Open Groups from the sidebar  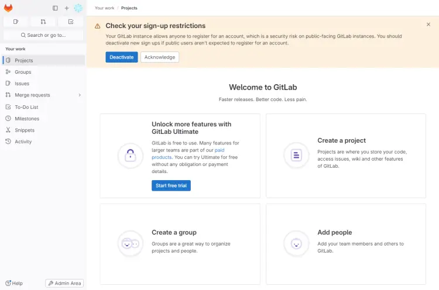(x=23, y=72)
